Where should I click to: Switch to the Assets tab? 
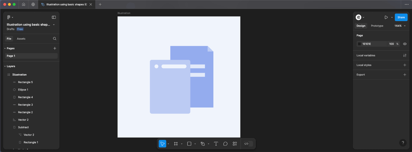[x=21, y=39]
